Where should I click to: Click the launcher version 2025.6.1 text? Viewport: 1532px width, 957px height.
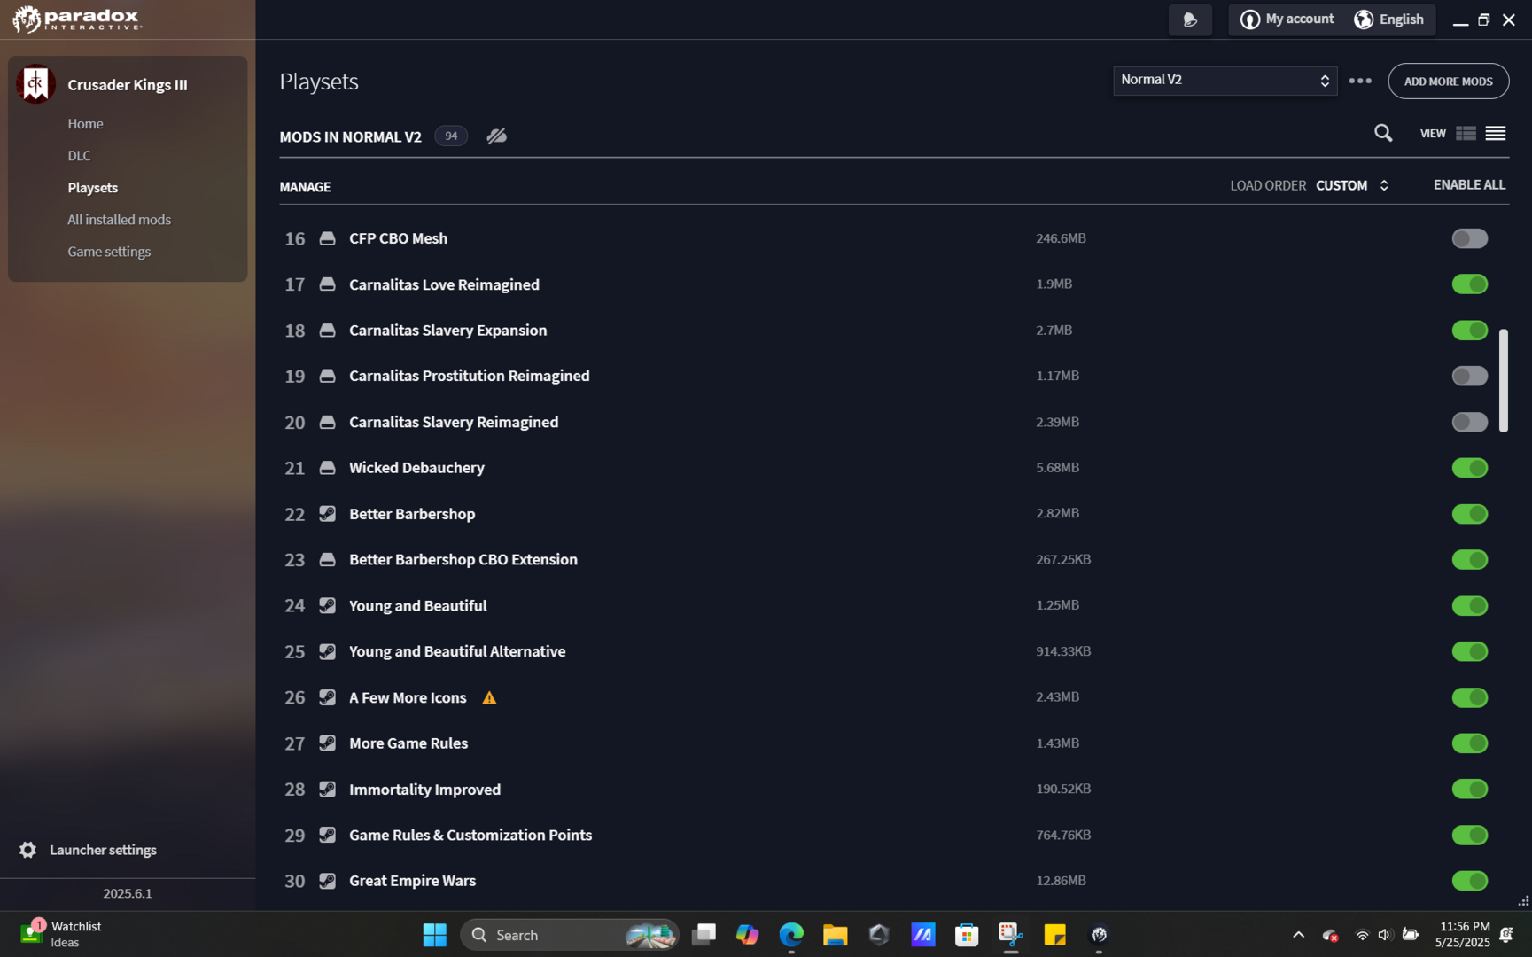point(128,893)
